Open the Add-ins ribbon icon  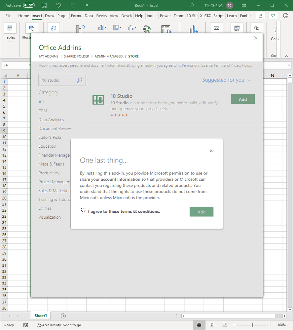[x=54, y=28]
